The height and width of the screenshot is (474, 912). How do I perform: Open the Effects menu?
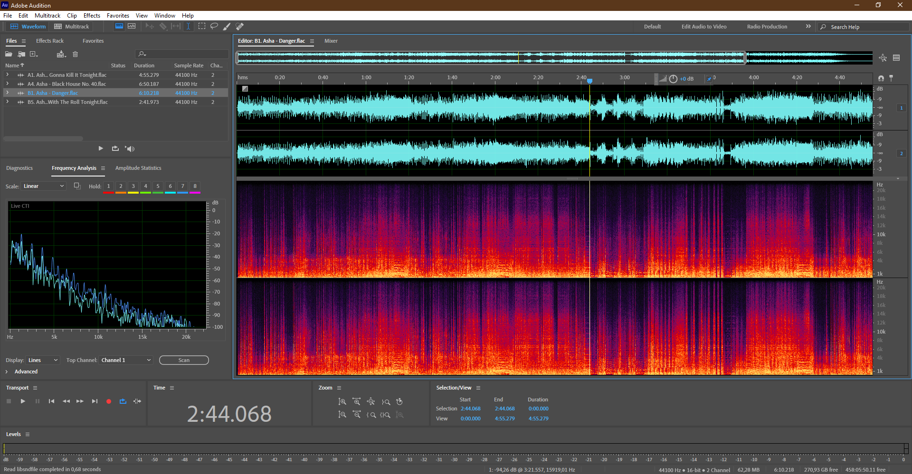pos(92,16)
